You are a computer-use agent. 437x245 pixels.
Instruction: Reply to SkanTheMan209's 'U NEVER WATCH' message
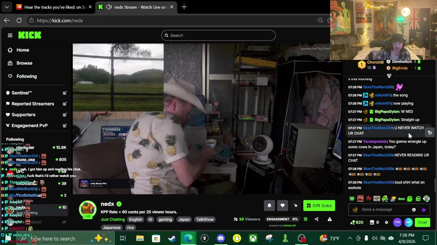(430, 133)
